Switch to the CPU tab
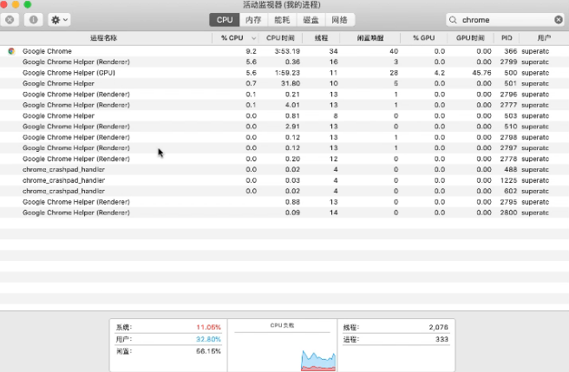The height and width of the screenshot is (372, 569). point(225,20)
